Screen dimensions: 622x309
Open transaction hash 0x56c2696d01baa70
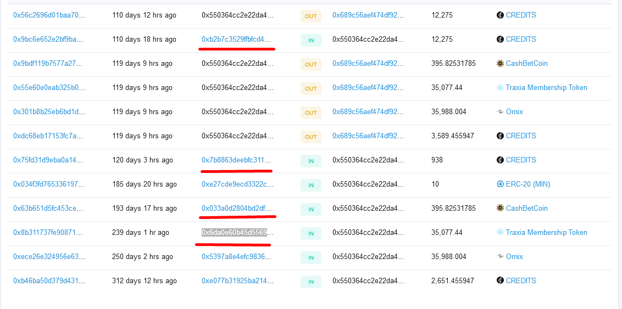(x=49, y=15)
